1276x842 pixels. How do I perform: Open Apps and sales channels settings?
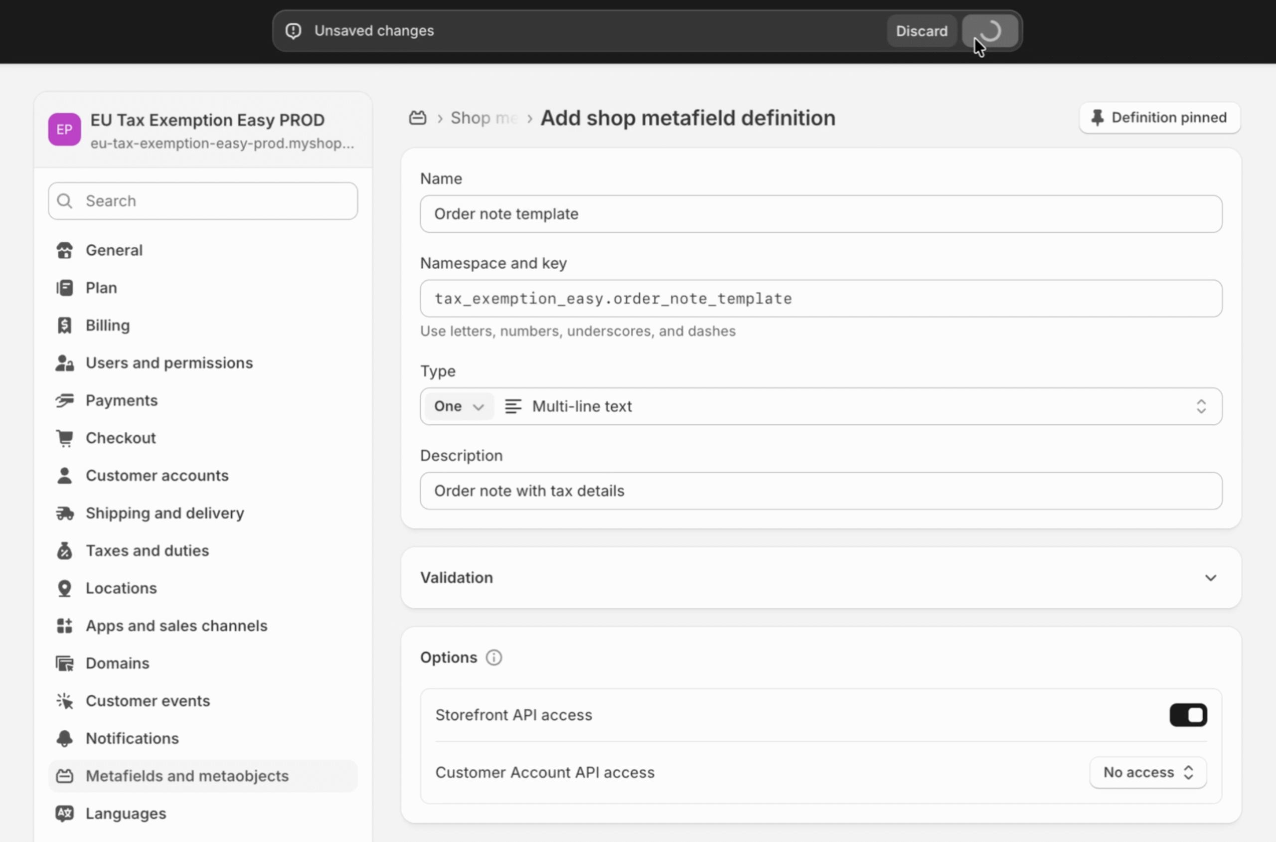(176, 626)
